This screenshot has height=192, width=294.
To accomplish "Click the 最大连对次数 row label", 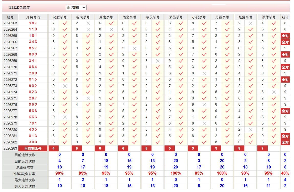I will tap(25, 186).
